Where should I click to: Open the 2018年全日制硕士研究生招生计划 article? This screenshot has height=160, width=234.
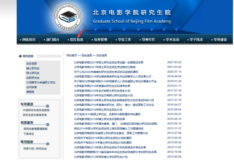click(102, 91)
